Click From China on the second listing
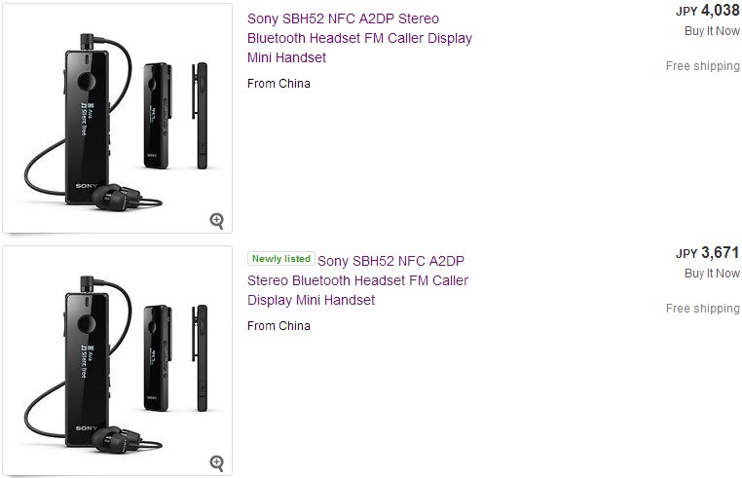742x478 pixels. 278,326
